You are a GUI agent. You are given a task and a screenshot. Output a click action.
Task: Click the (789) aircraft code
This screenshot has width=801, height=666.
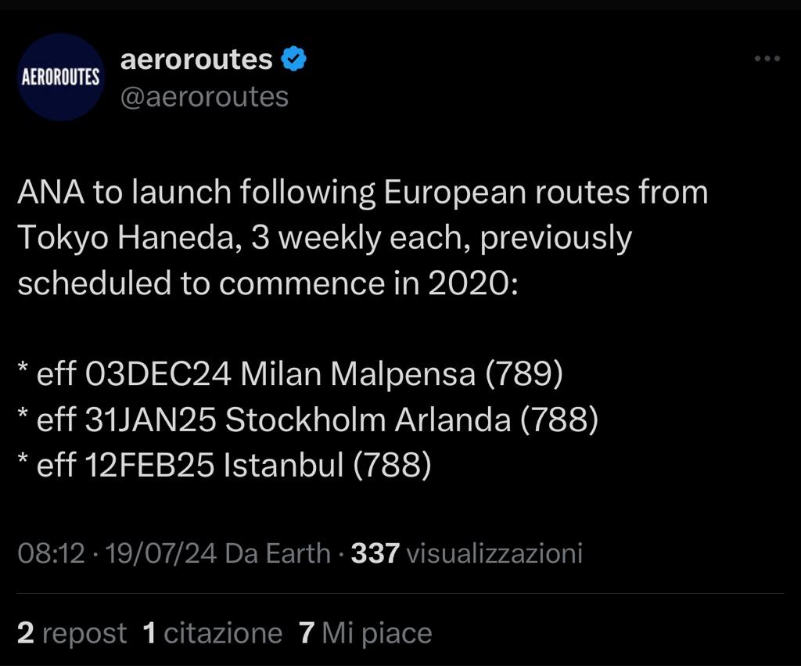tap(524, 373)
